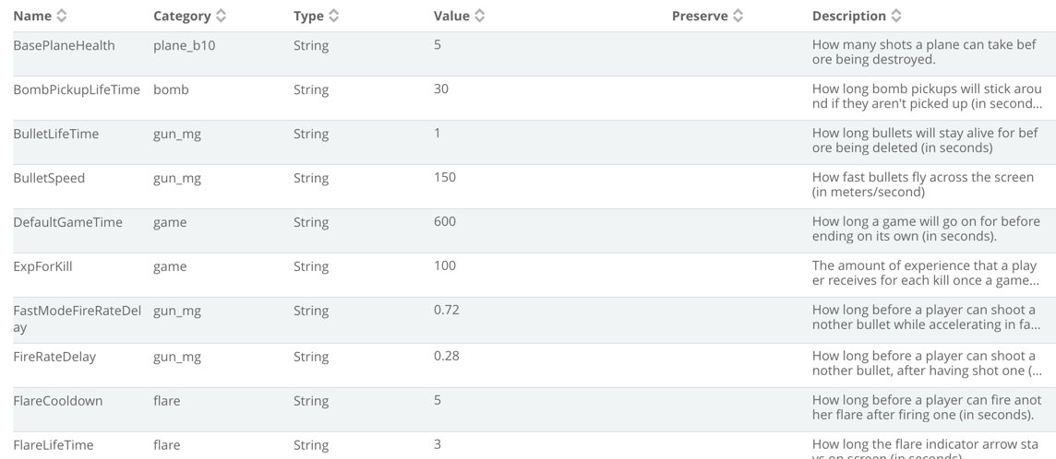The width and height of the screenshot is (1056, 459).
Task: Click the Description column header text
Action: coord(848,16)
